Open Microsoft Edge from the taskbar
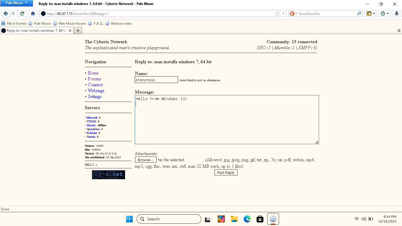 pyautogui.click(x=247, y=219)
